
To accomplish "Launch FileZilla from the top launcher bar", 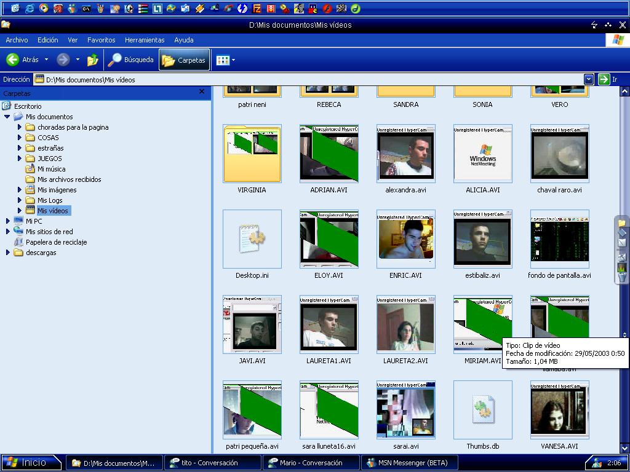I will [x=257, y=9].
